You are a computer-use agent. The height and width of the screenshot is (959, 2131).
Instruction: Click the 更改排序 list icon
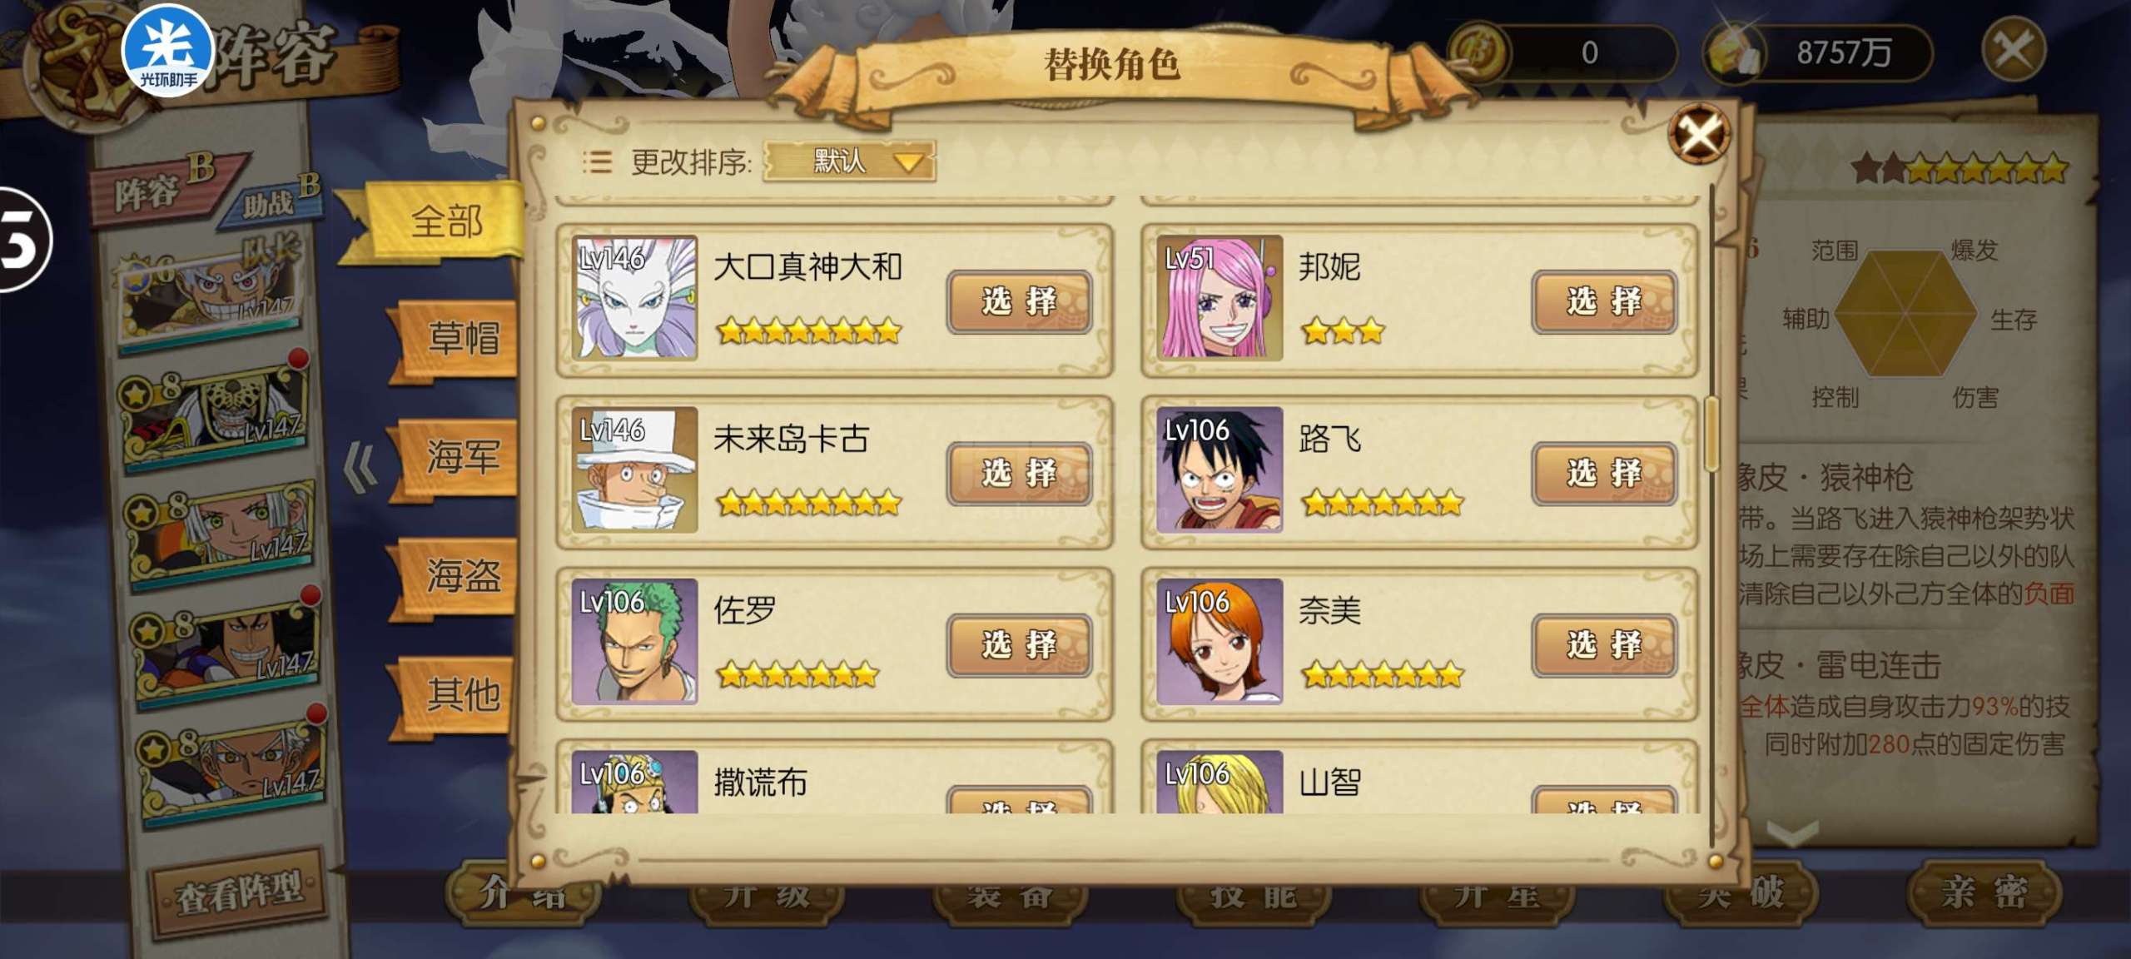tap(597, 161)
